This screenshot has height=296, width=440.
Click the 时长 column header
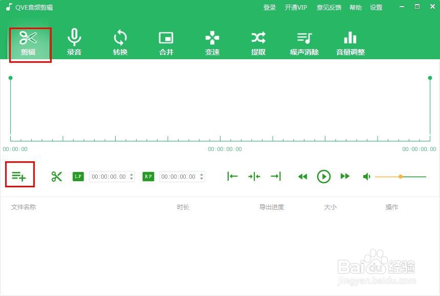(x=183, y=207)
